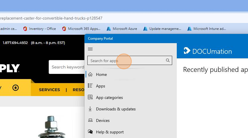Click the Home house icon in sidebar
Viewport: 248px width, 138px height.
pyautogui.click(x=90, y=74)
